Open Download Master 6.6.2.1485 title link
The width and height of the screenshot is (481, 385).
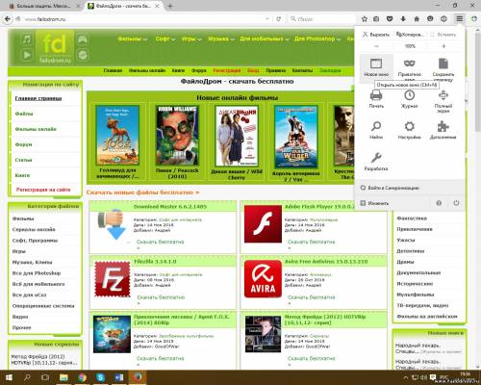(170, 207)
